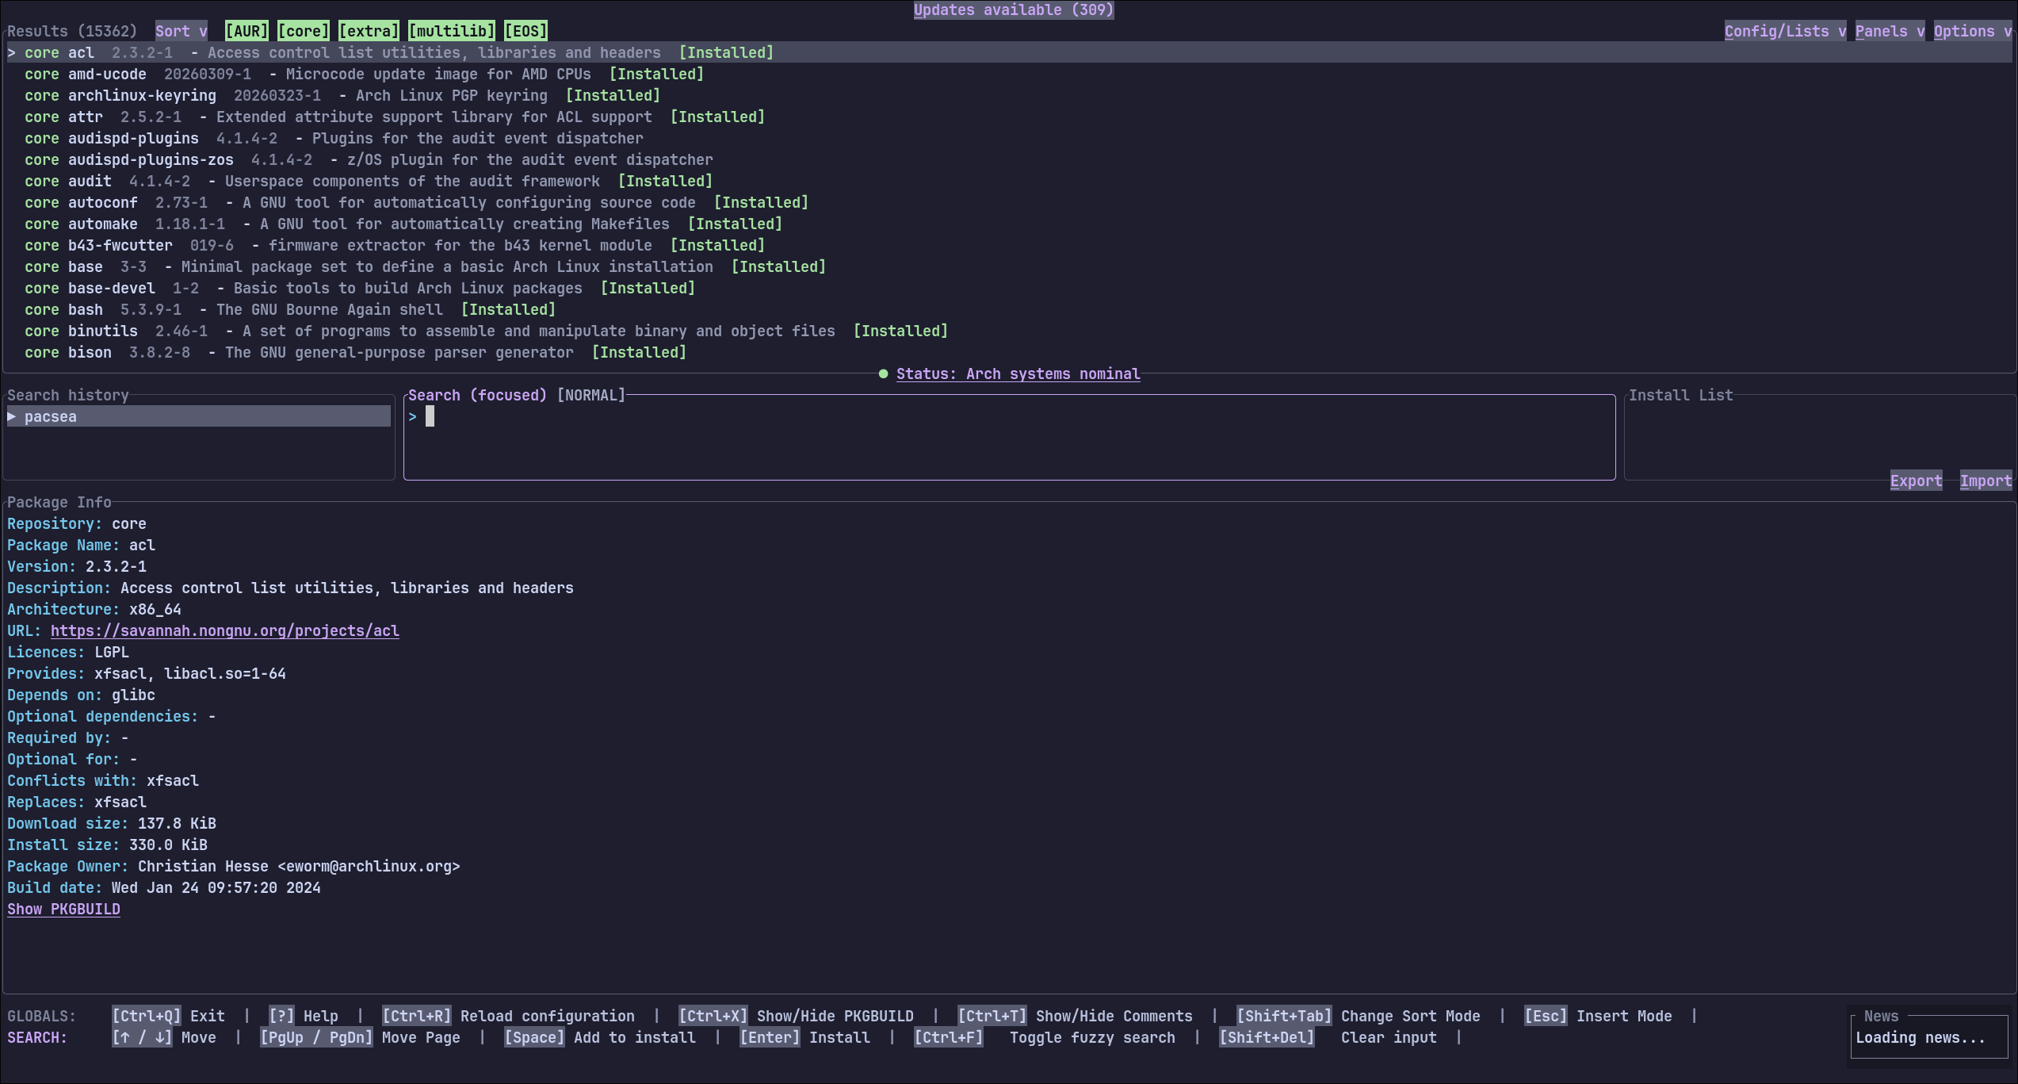Click the [PgUp / PgDn] Move Page label
2018x1084 pixels.
360,1037
